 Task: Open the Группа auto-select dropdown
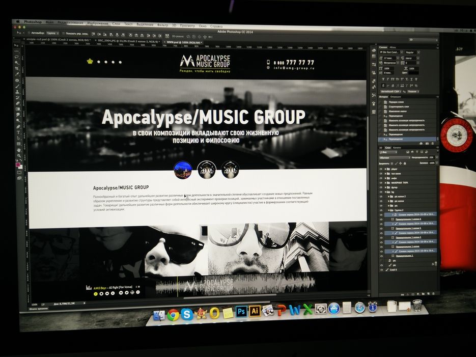click(x=53, y=33)
